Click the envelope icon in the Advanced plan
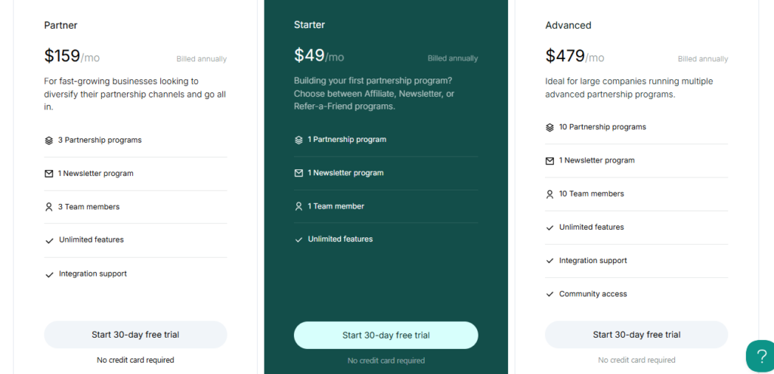The width and height of the screenshot is (774, 374). coord(550,161)
